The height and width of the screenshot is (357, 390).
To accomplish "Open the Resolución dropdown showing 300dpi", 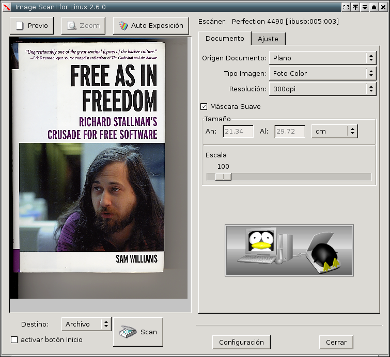I will coord(323,89).
